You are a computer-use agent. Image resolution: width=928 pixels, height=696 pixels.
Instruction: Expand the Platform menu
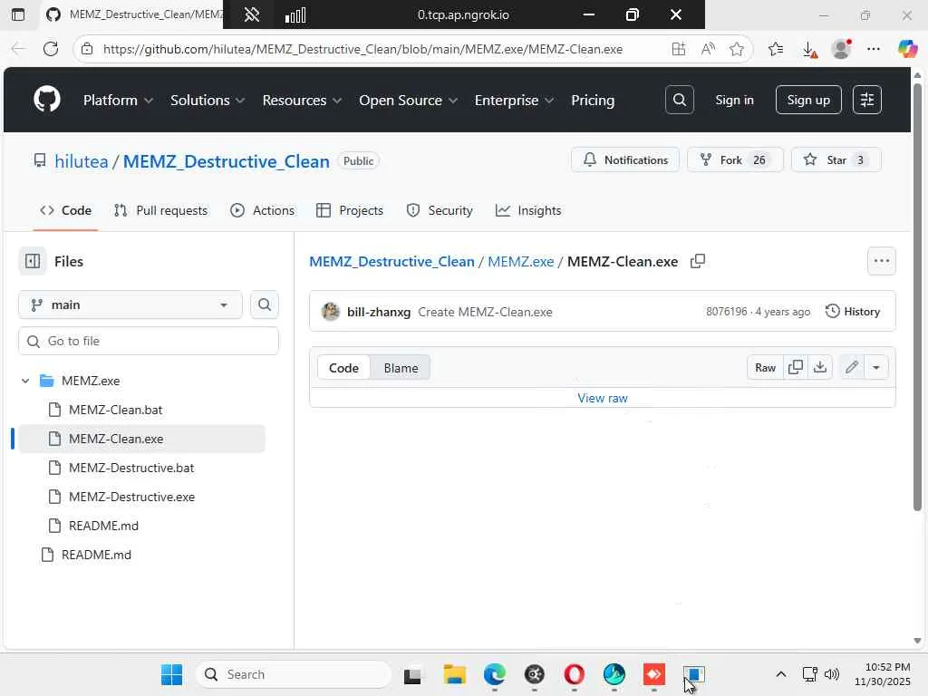pyautogui.click(x=118, y=100)
